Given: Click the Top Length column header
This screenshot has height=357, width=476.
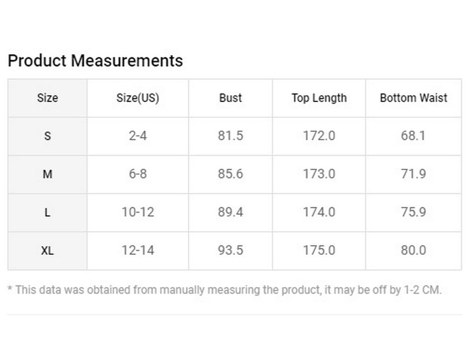Looking at the screenshot, I should [319, 98].
